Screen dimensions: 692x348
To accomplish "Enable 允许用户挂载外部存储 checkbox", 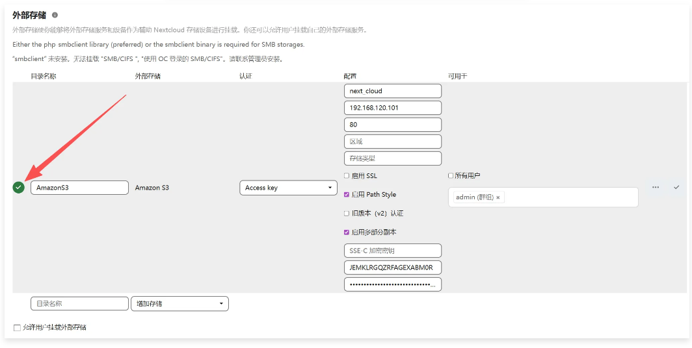I will pos(17,328).
